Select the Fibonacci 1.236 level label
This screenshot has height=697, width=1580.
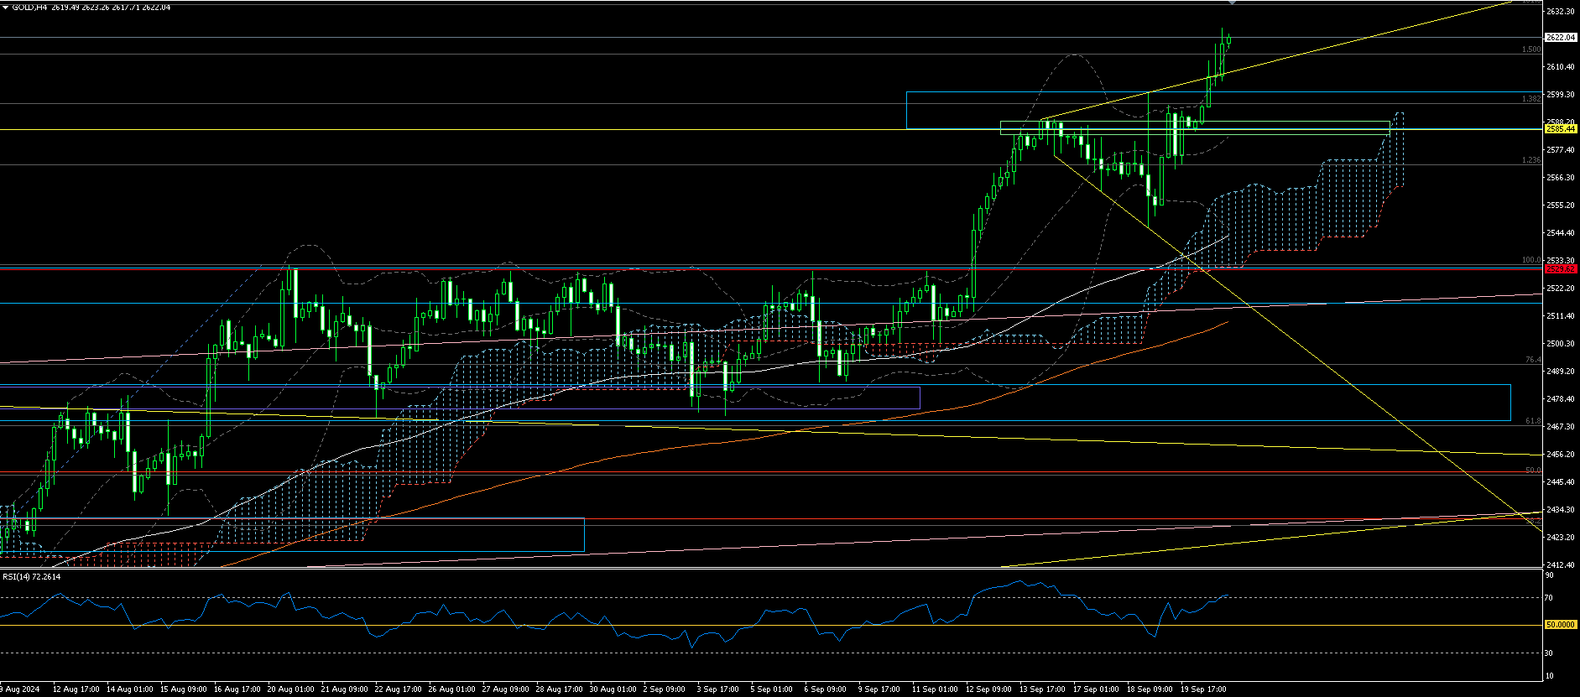pos(1531,160)
